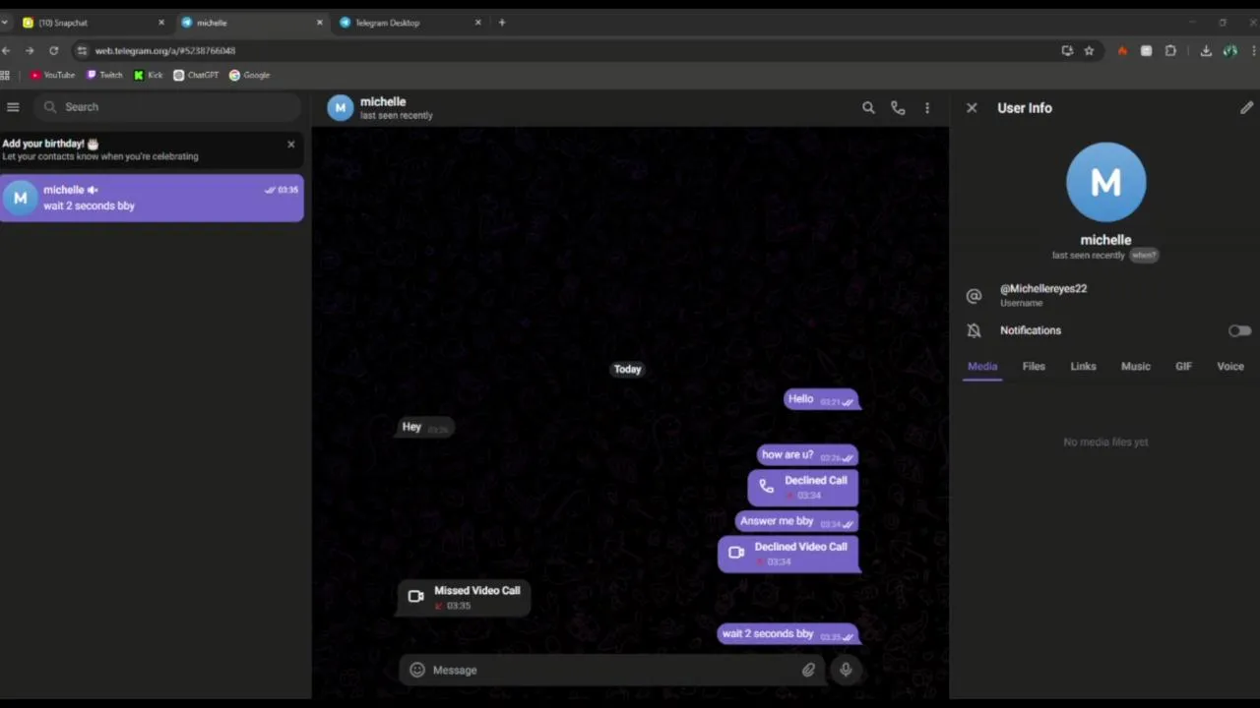Click the michelle avatar in chat header
1260x708 pixels.
(x=340, y=108)
